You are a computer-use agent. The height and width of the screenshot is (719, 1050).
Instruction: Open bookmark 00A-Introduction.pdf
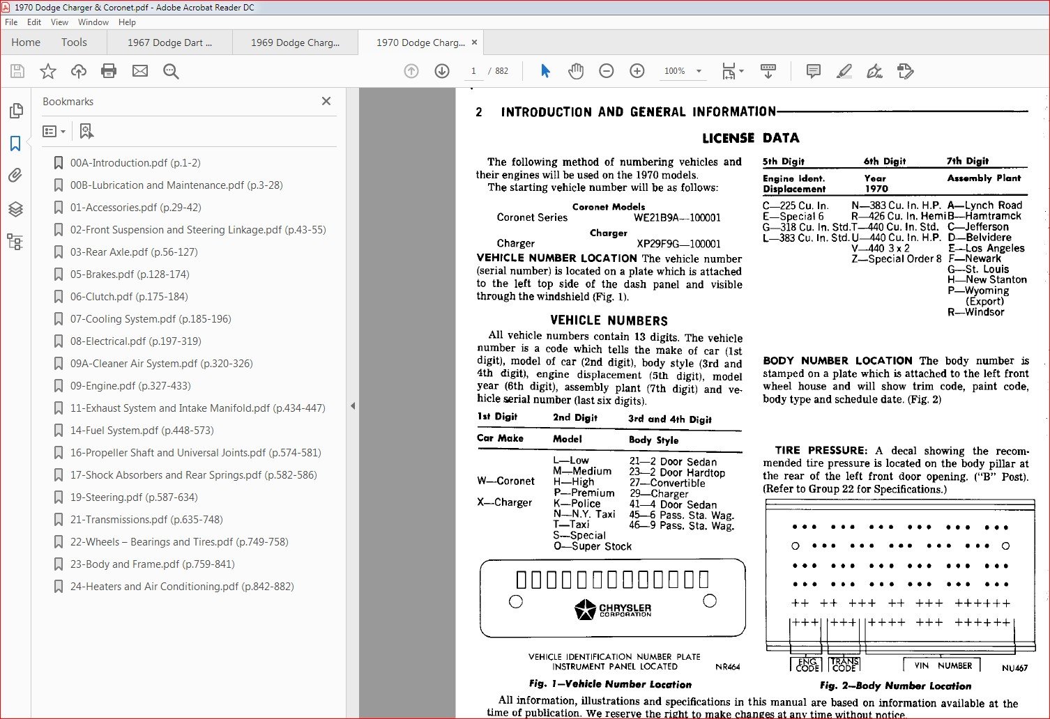[x=135, y=163]
